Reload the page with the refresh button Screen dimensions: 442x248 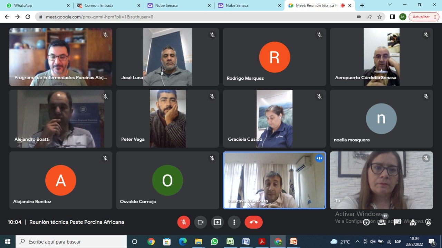(x=28, y=17)
